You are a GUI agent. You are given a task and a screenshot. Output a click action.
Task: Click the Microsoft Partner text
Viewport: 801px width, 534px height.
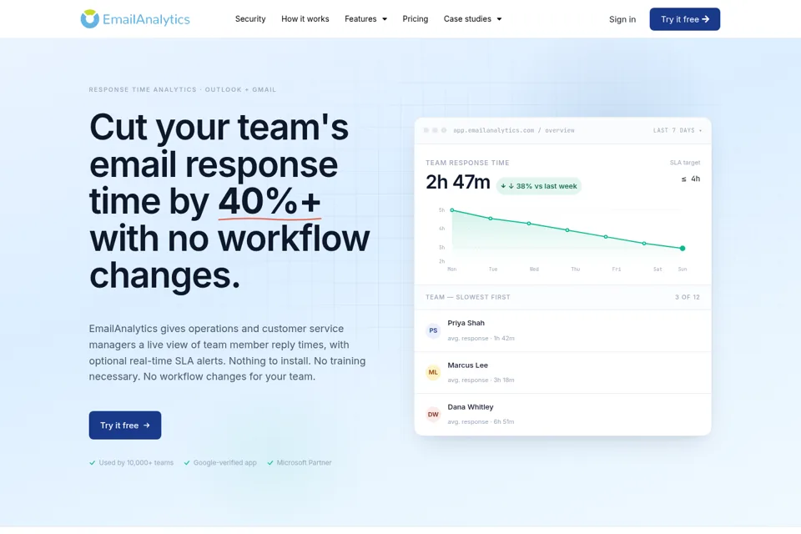coord(304,463)
